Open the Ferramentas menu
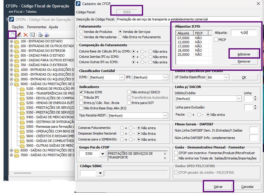This screenshot has width=264, height=195. click(x=37, y=27)
